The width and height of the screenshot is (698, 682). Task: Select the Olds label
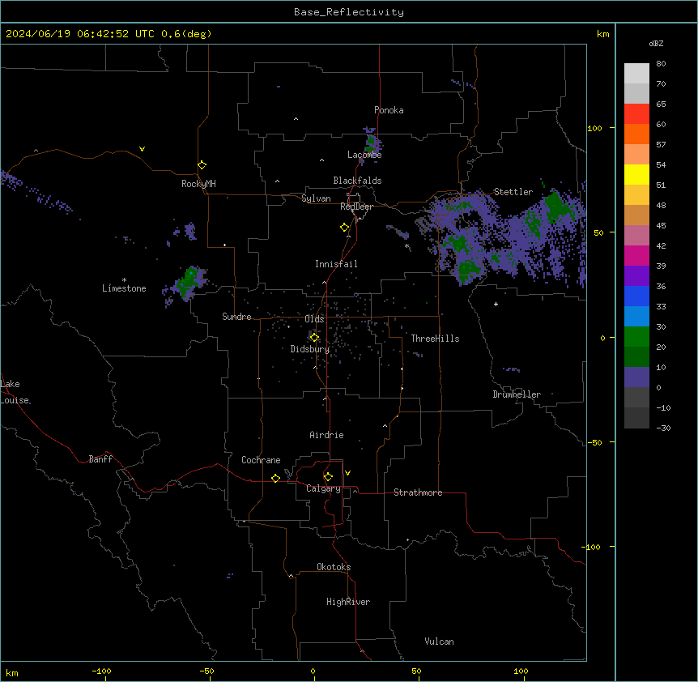coord(314,319)
